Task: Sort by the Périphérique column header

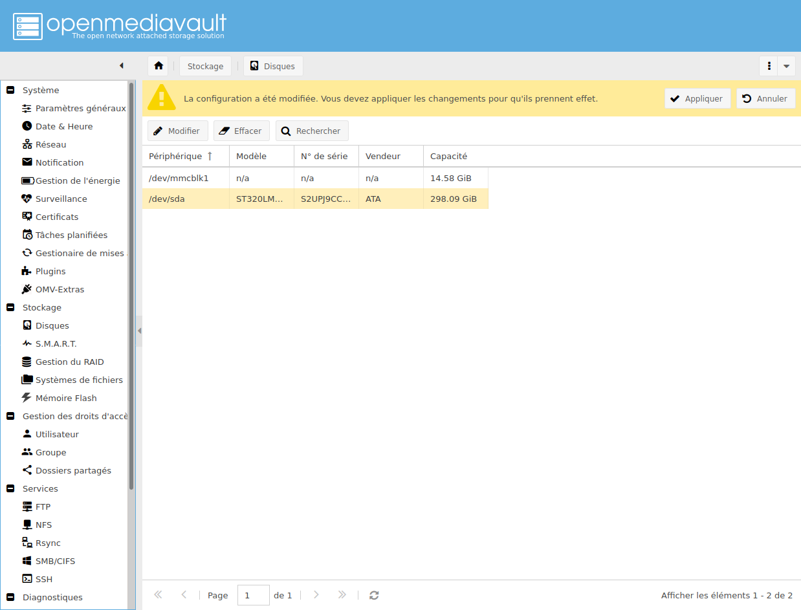Action: coord(176,156)
